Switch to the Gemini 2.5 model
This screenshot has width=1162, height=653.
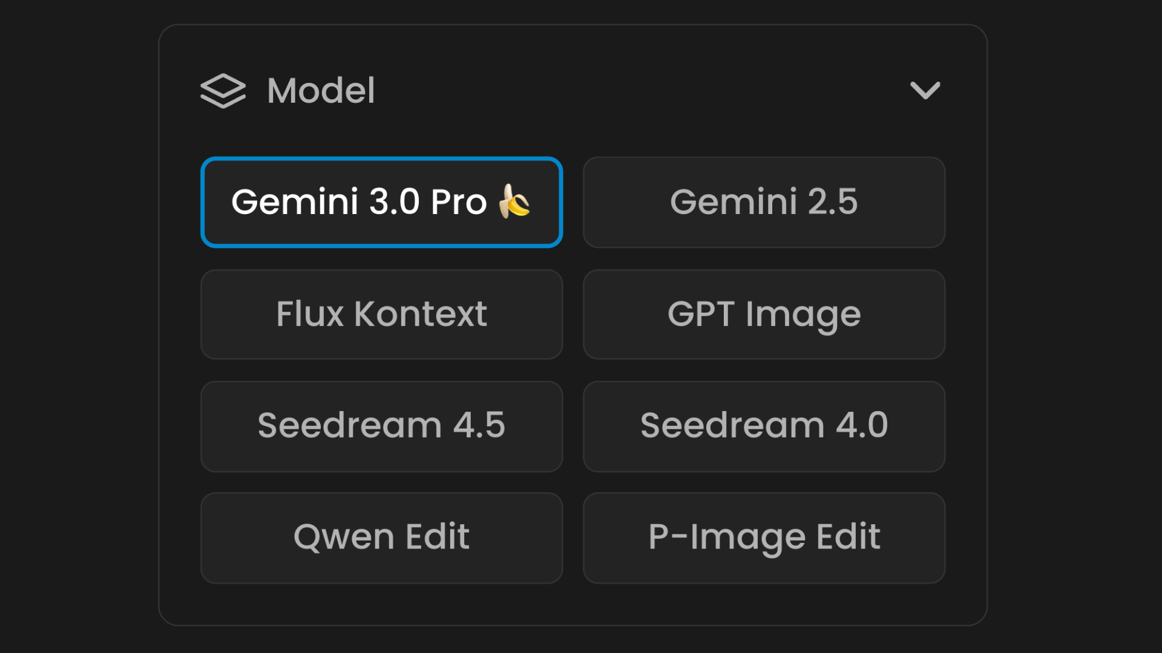764,202
